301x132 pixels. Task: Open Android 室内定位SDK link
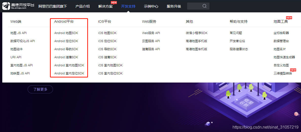point(69,73)
